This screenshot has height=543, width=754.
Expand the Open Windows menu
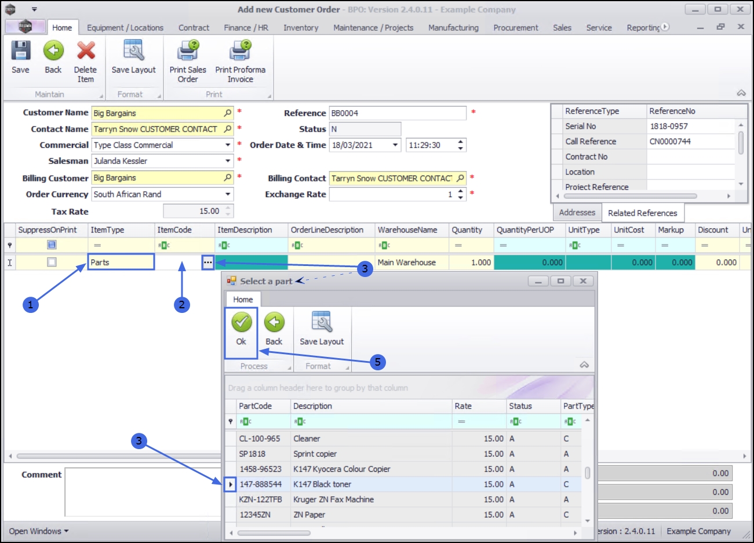39,531
